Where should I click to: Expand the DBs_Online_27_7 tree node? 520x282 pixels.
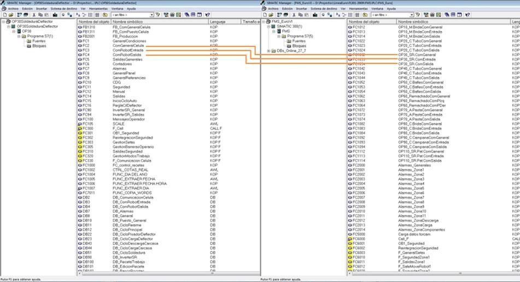(x=268, y=51)
